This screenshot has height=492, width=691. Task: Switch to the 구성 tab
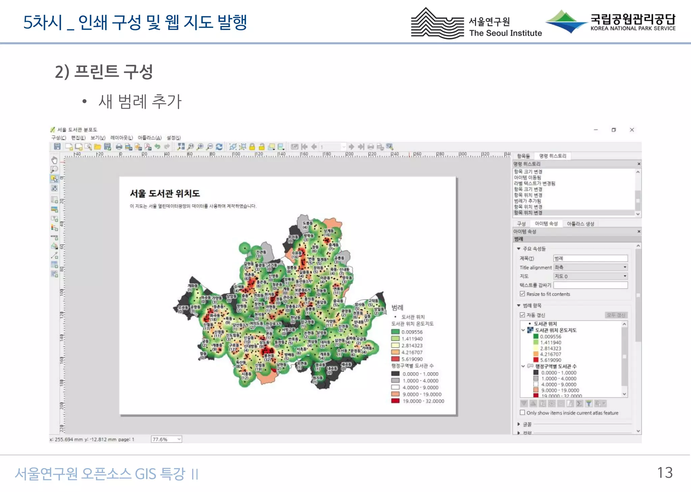click(521, 224)
